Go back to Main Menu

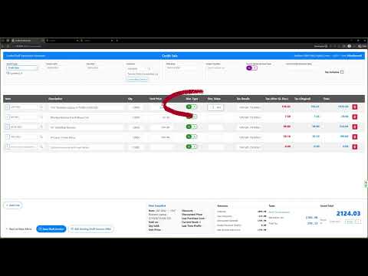19,229
